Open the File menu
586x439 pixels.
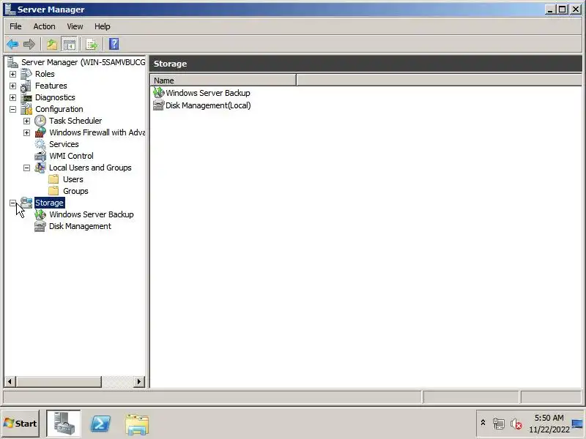(x=15, y=26)
